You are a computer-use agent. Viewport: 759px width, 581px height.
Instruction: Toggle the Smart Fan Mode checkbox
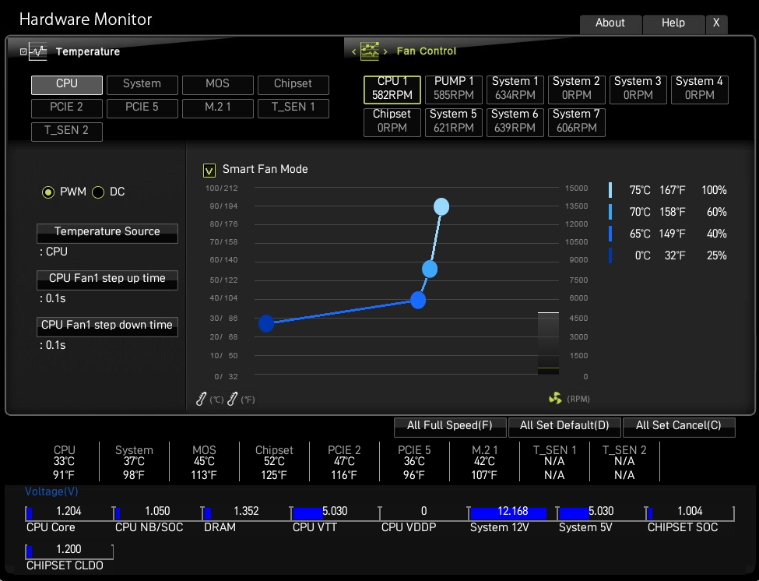pyautogui.click(x=209, y=171)
